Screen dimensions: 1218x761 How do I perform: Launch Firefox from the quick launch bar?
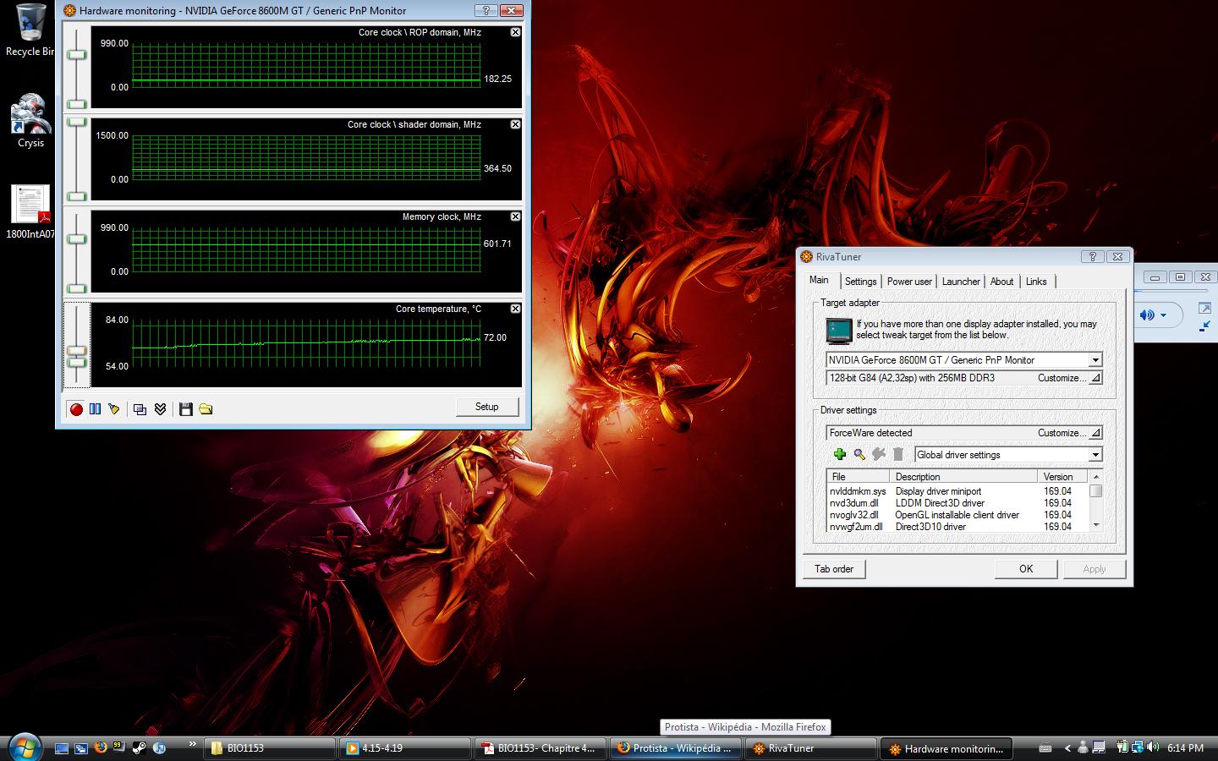[101, 747]
